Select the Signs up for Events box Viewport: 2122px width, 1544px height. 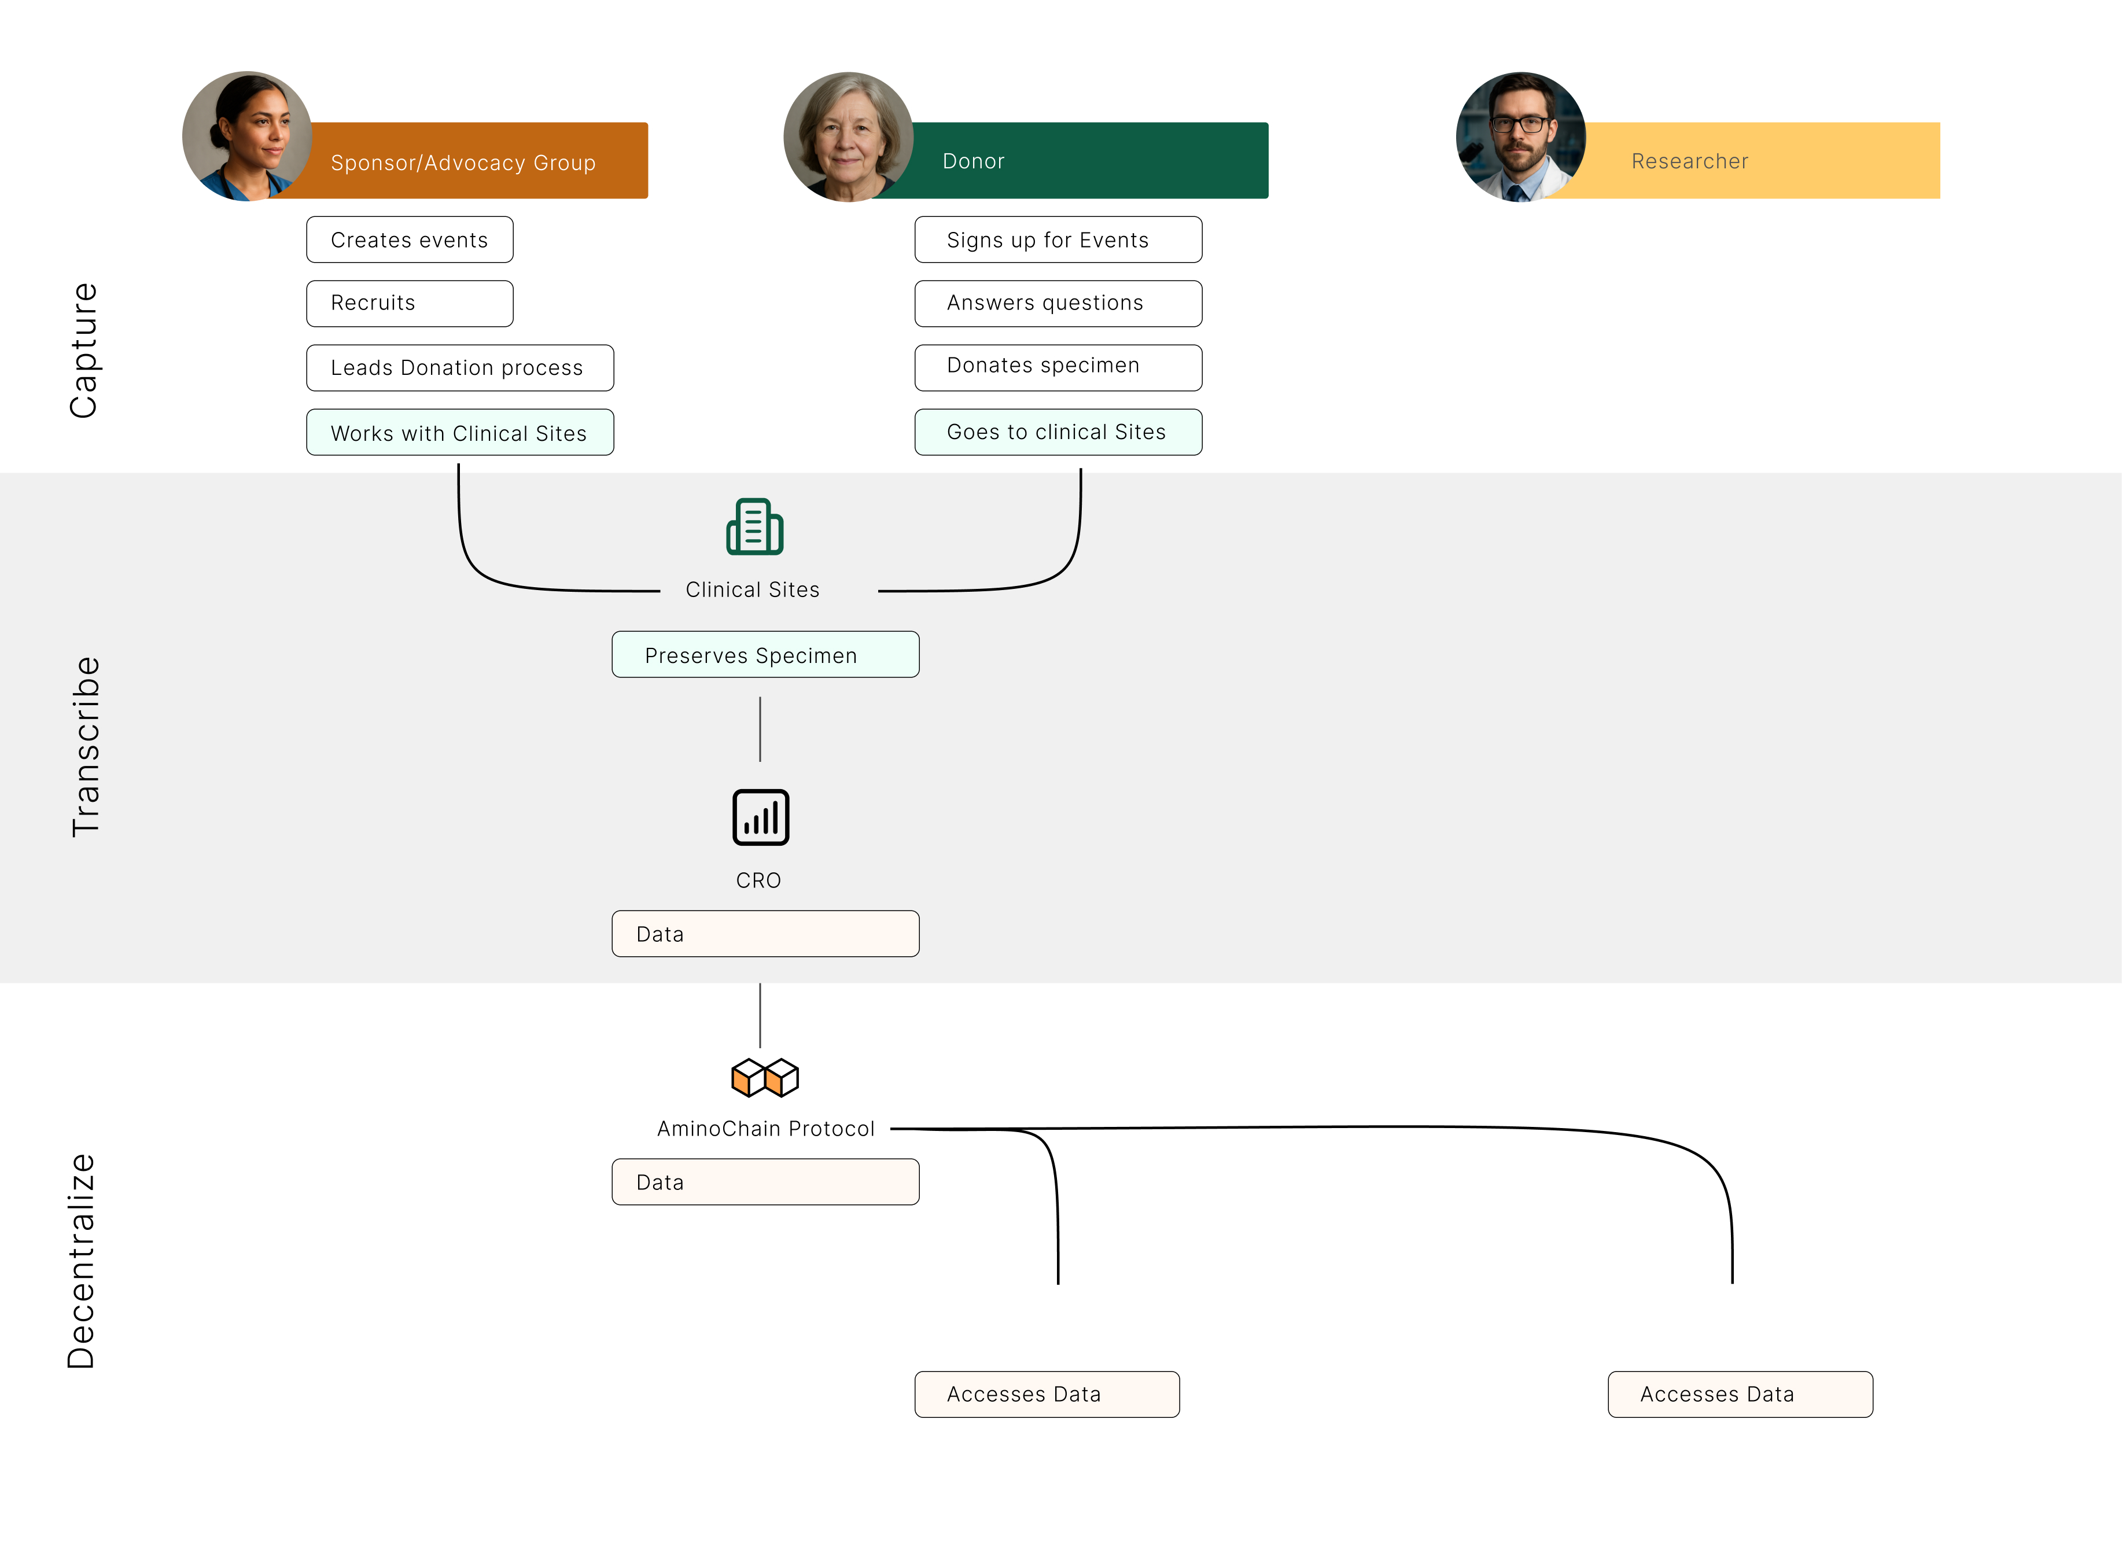pyautogui.click(x=1058, y=239)
